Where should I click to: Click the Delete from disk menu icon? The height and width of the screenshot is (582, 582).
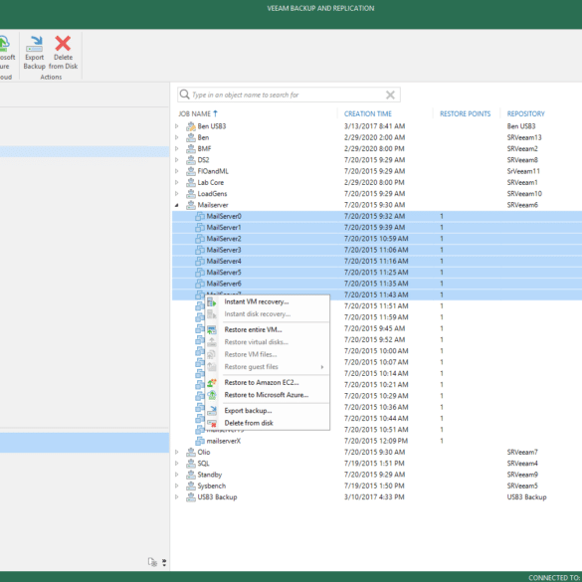coord(212,423)
